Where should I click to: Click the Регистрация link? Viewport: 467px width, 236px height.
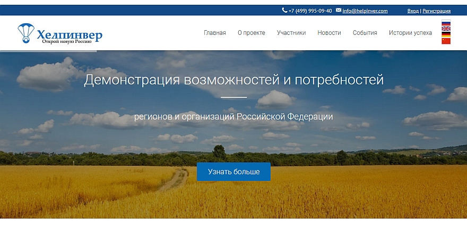(436, 11)
